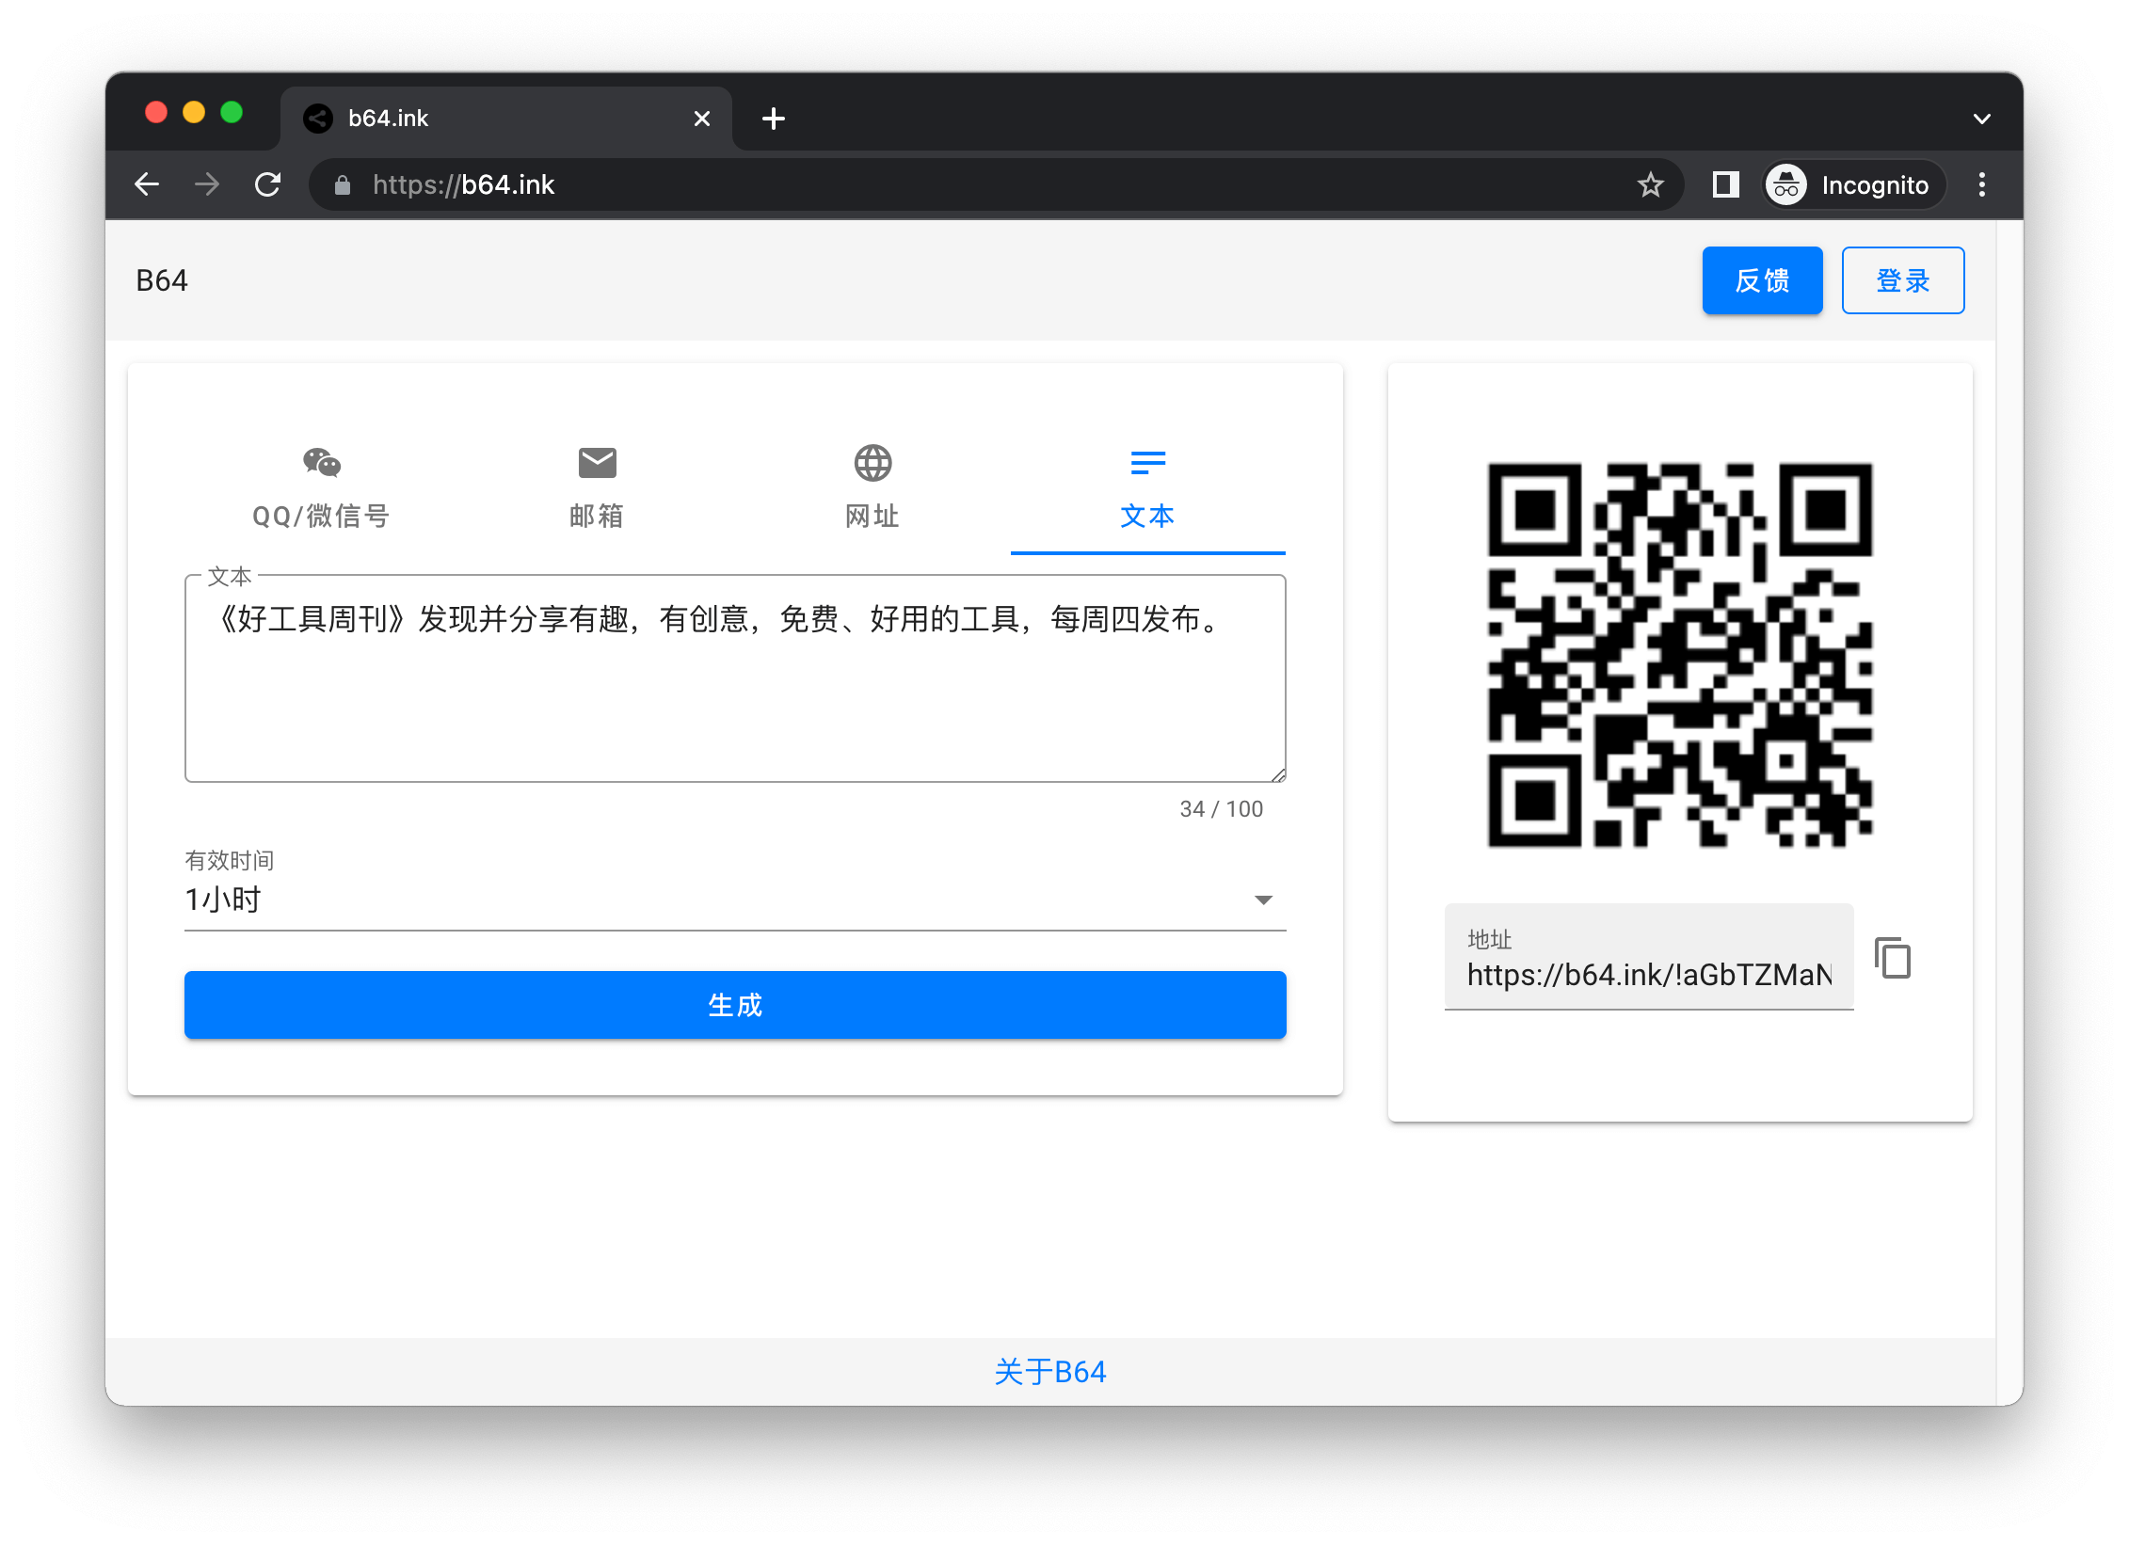Open new browser tab
This screenshot has width=2129, height=1545.
click(x=774, y=119)
